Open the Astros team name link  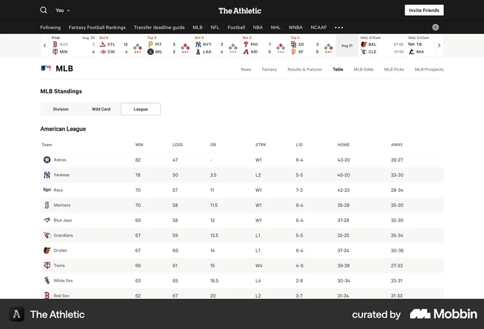pyautogui.click(x=60, y=160)
